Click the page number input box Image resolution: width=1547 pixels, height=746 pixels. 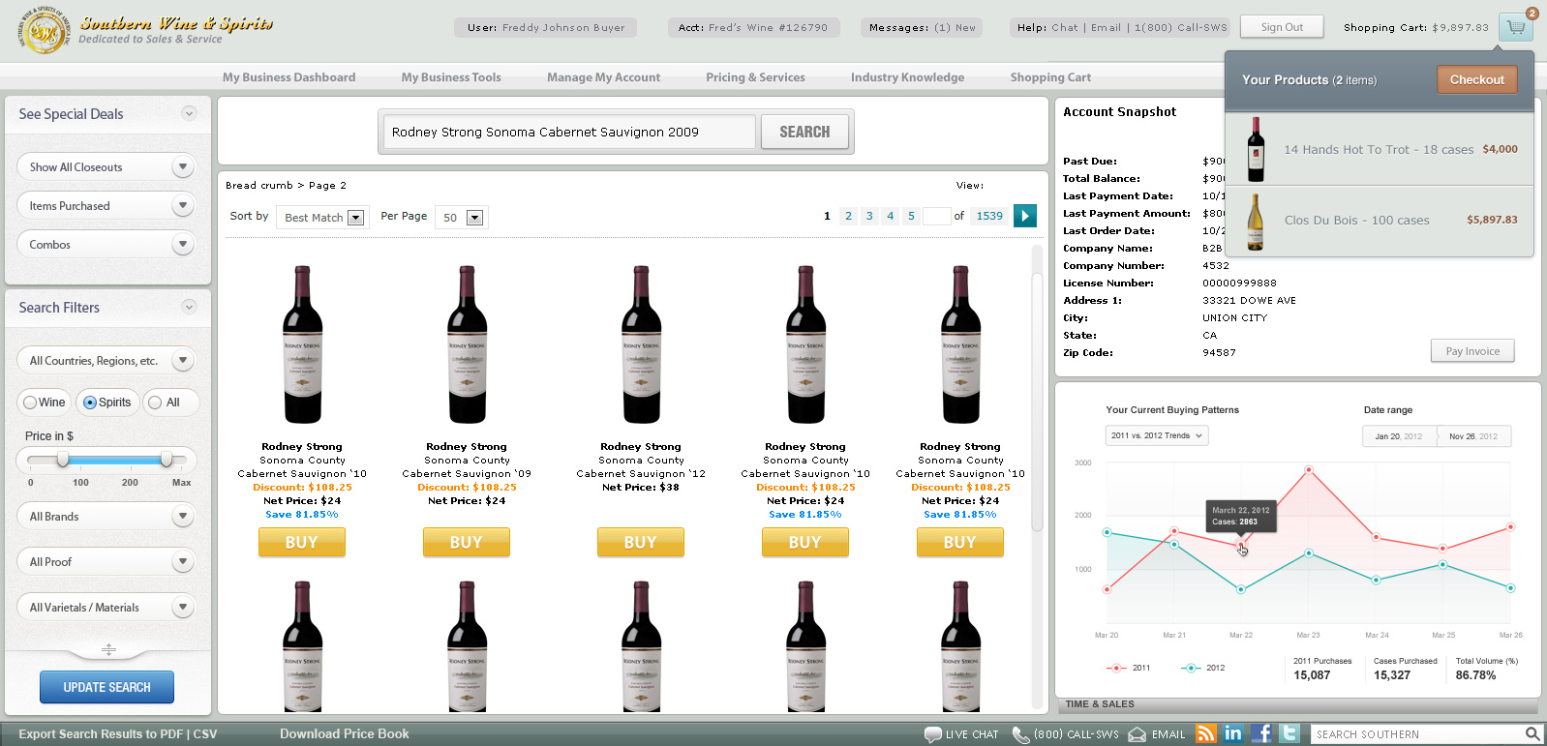(936, 216)
